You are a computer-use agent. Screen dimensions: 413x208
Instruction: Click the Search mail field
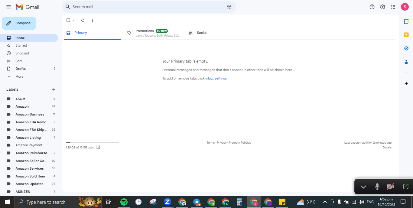coord(149,7)
